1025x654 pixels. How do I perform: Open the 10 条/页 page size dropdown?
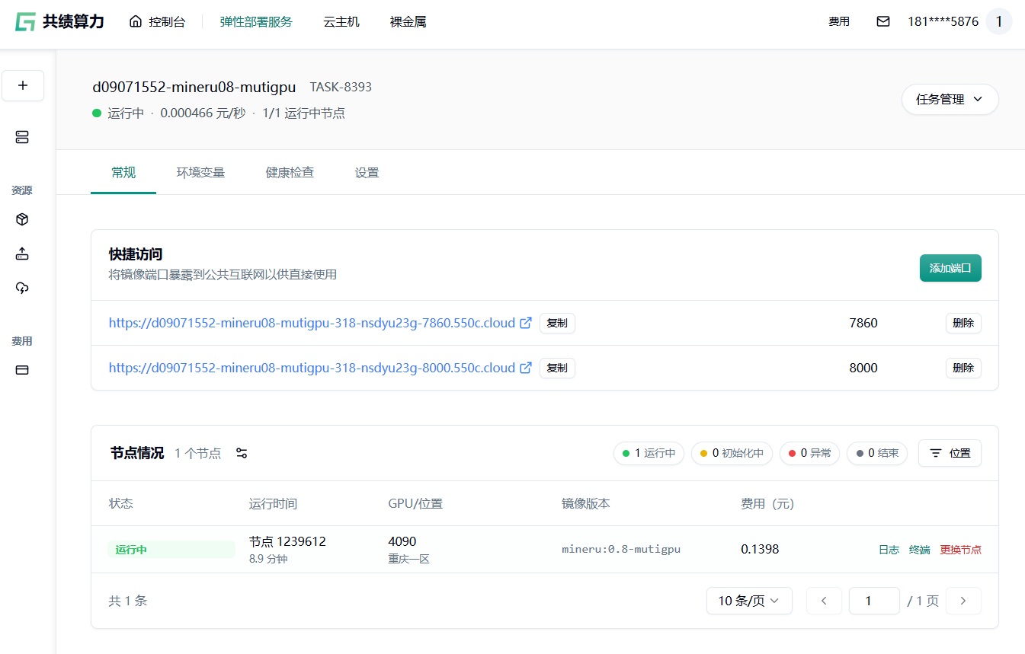pyautogui.click(x=748, y=601)
